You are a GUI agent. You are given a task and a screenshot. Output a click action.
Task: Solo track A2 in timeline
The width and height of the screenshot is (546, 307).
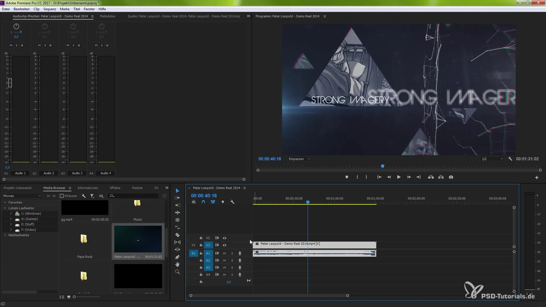click(x=232, y=260)
